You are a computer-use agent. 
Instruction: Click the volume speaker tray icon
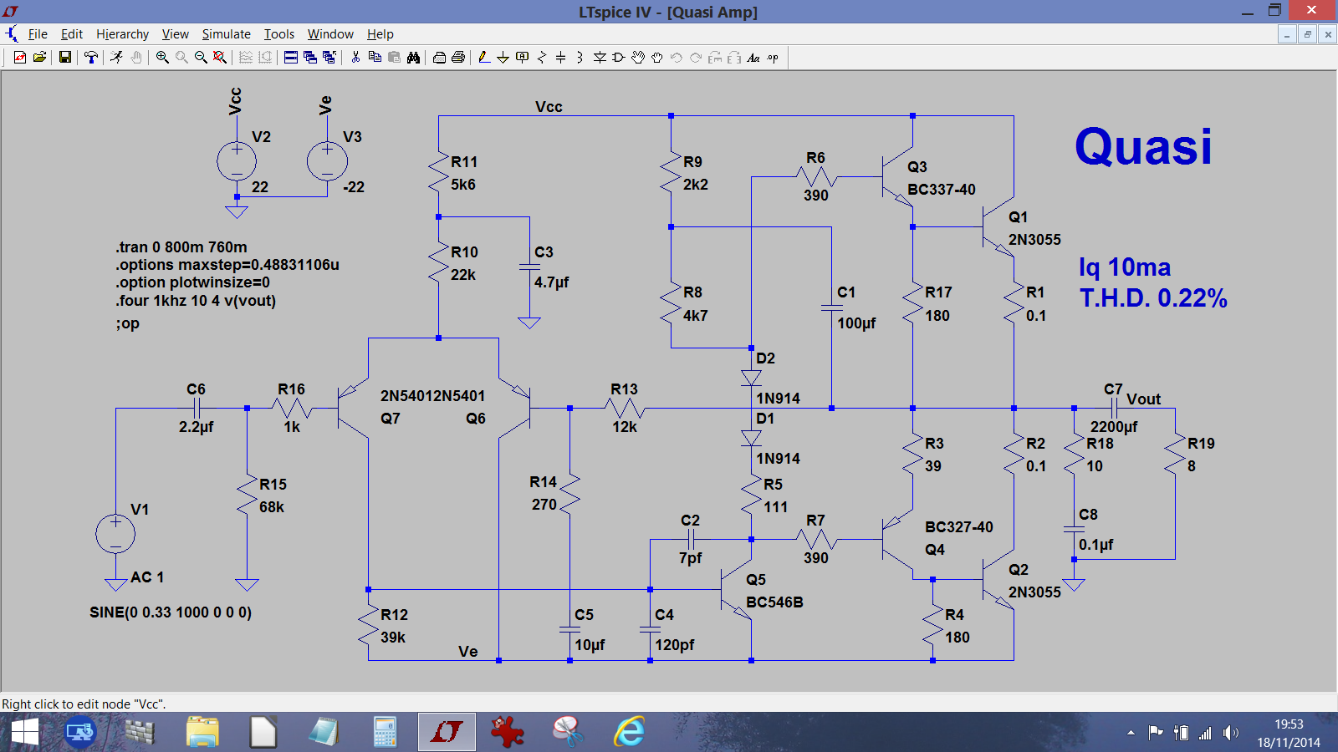coord(1230,733)
